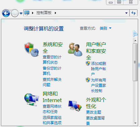This screenshot has width=140, height=127.
Task: Click the shield icon beside 为所有用户设置家长控制
Action: point(88,80)
